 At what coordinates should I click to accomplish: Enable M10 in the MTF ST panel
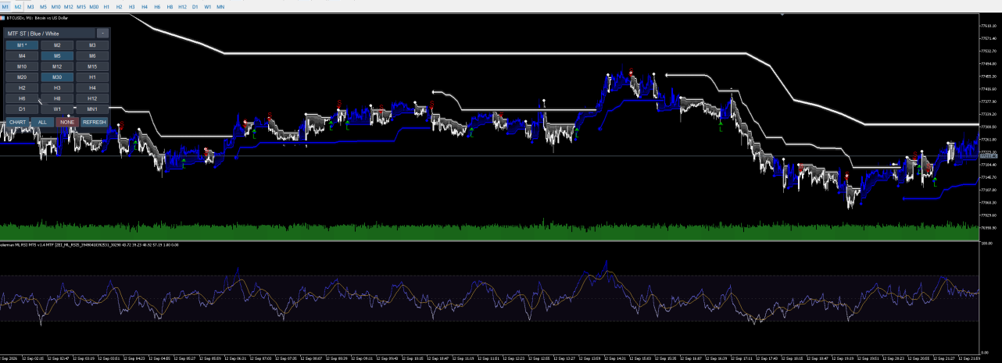coord(22,66)
